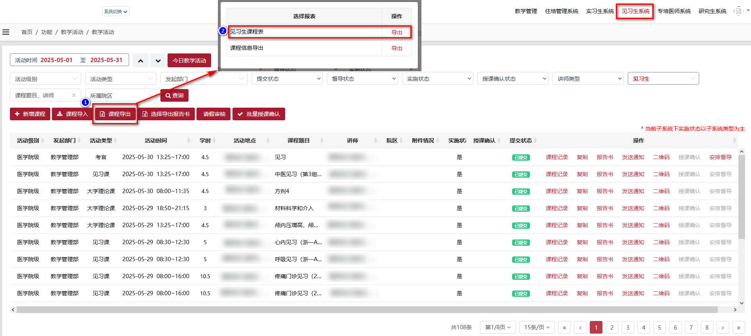
Task: Set the start date field 2025-05-01
Action: [56, 60]
